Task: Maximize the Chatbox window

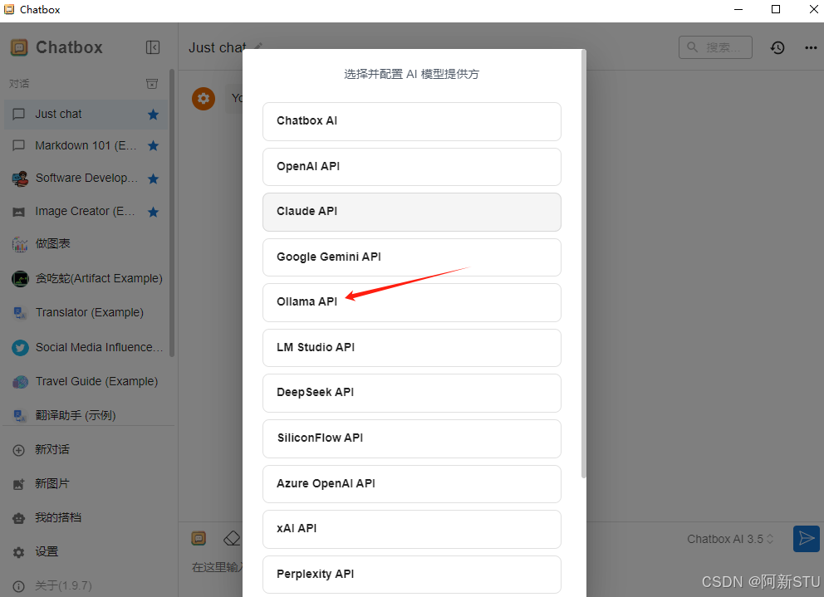Action: click(776, 9)
